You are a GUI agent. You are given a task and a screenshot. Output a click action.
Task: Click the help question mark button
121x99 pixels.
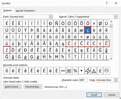[107, 3]
